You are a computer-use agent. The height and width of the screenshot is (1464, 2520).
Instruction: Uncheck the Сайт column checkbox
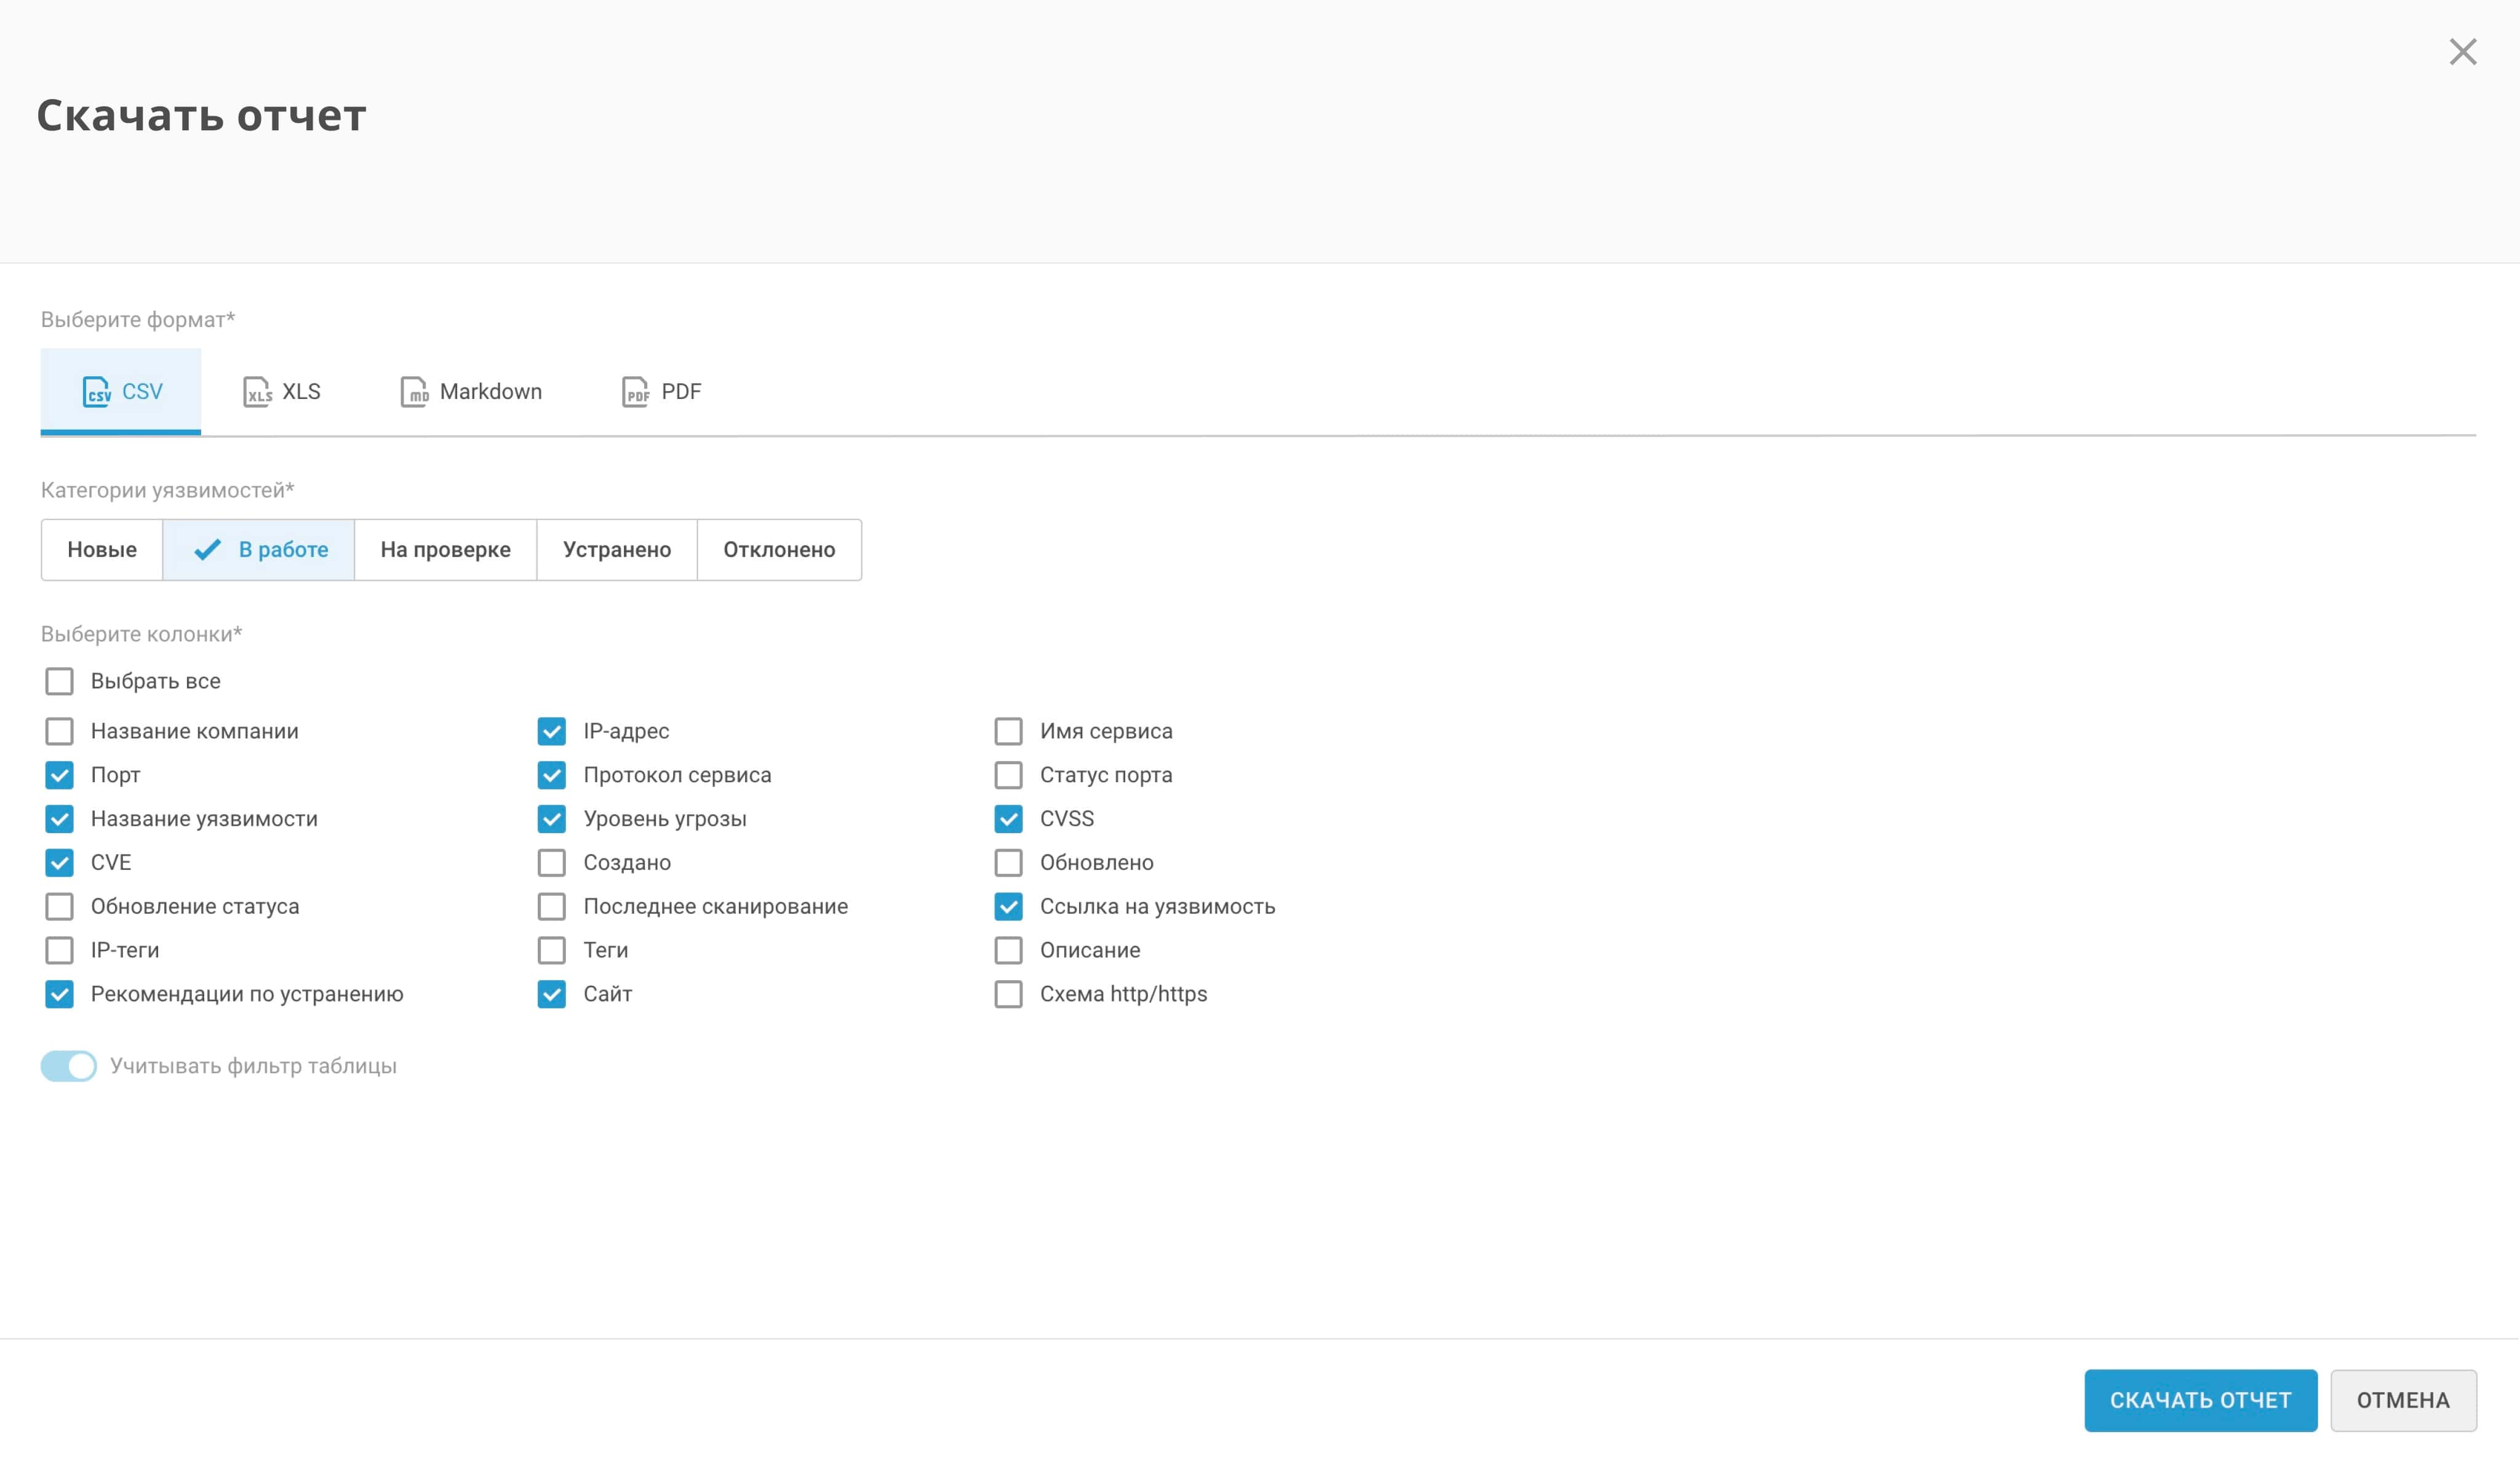(x=551, y=994)
